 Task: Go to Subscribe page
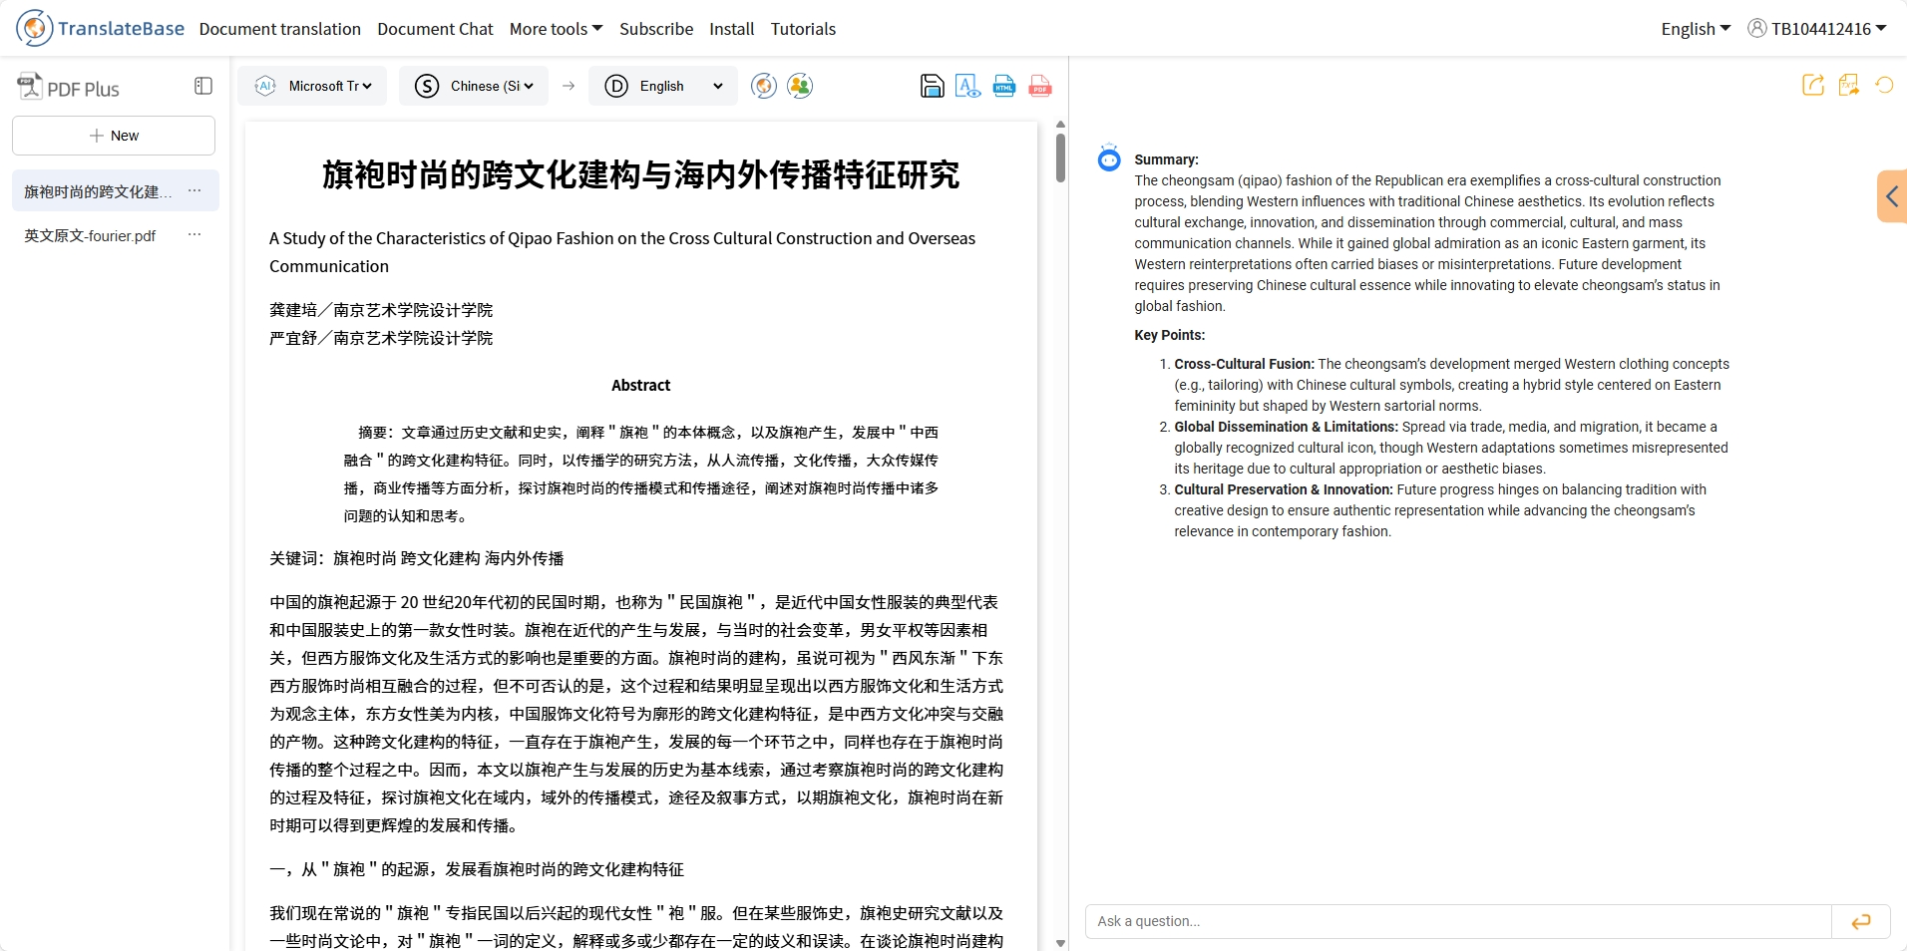coord(656,29)
